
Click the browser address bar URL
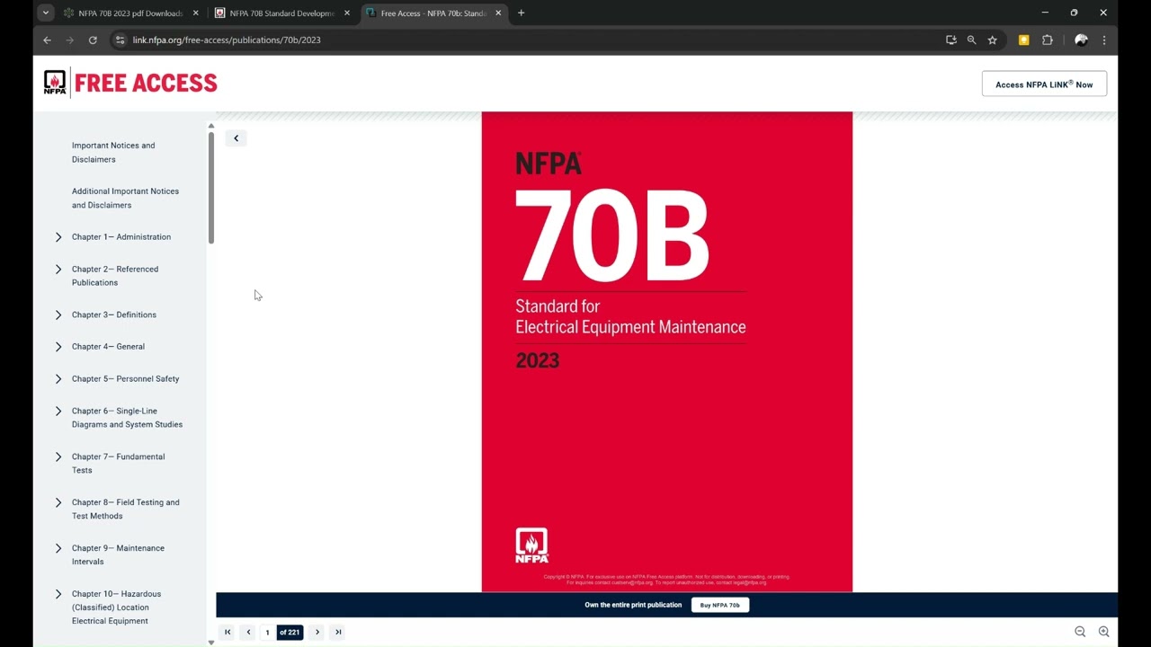pos(227,40)
